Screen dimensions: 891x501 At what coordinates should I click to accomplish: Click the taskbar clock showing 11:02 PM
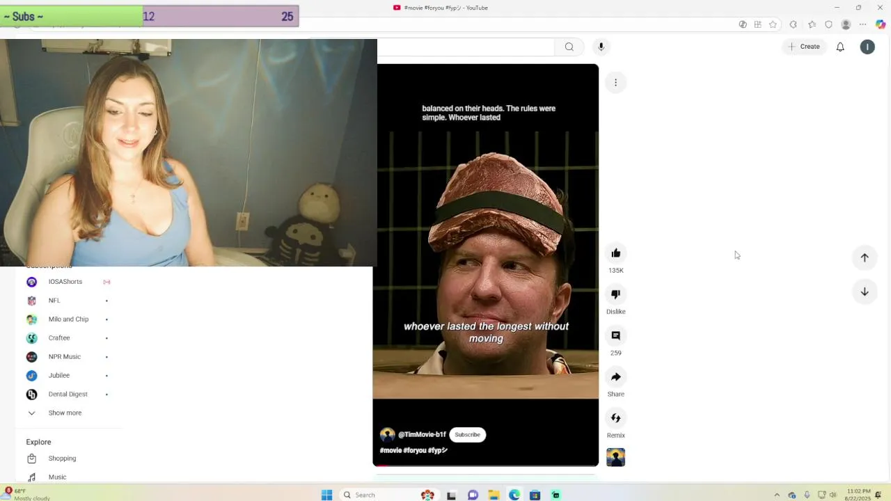coord(857,495)
